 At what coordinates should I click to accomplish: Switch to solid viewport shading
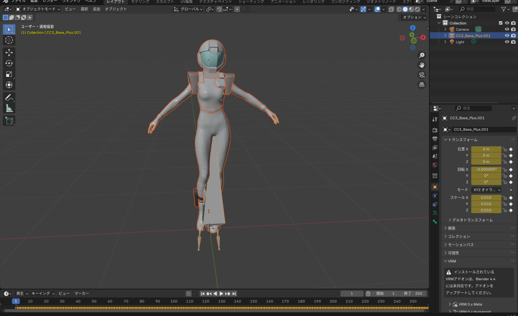[x=405, y=9]
